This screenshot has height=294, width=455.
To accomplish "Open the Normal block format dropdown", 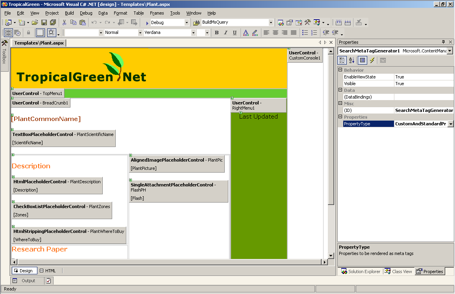I will point(140,33).
